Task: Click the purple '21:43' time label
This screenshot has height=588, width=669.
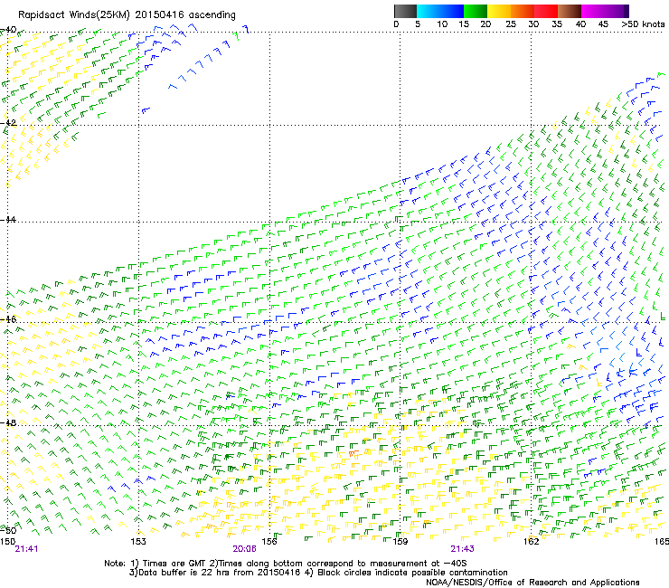Action: pos(463,549)
